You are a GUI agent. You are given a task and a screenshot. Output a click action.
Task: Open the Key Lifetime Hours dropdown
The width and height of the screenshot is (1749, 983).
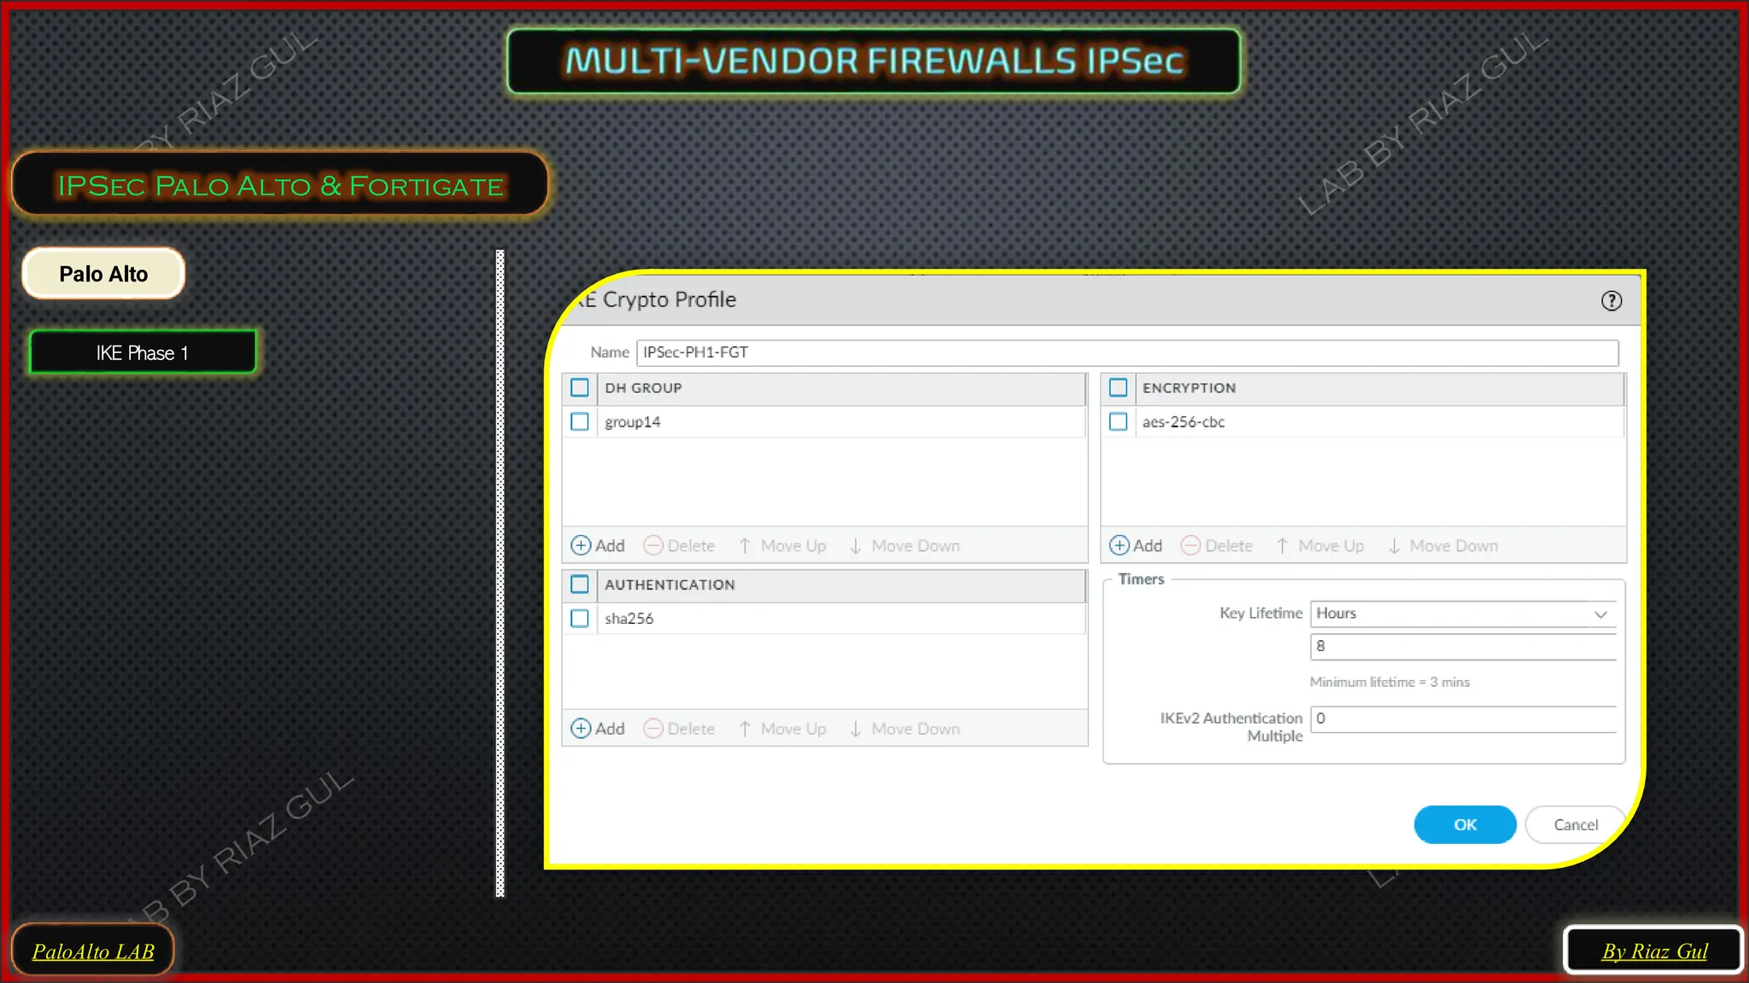tap(1450, 614)
